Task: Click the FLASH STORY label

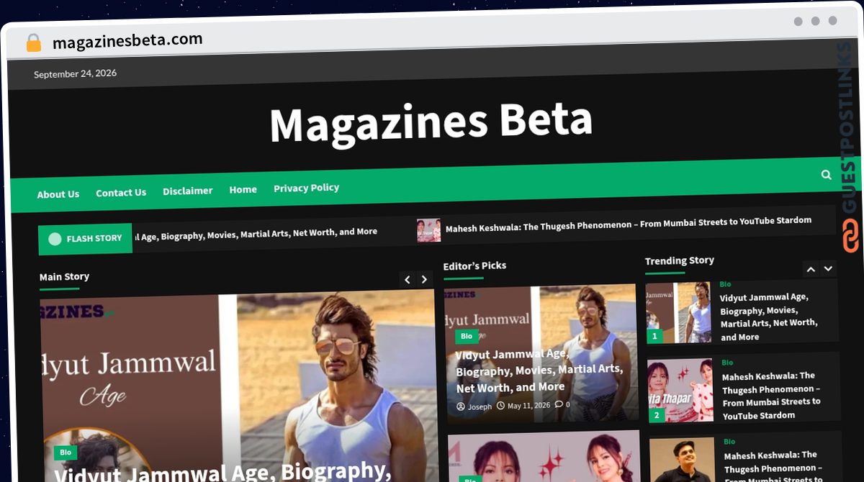Action: click(x=94, y=238)
